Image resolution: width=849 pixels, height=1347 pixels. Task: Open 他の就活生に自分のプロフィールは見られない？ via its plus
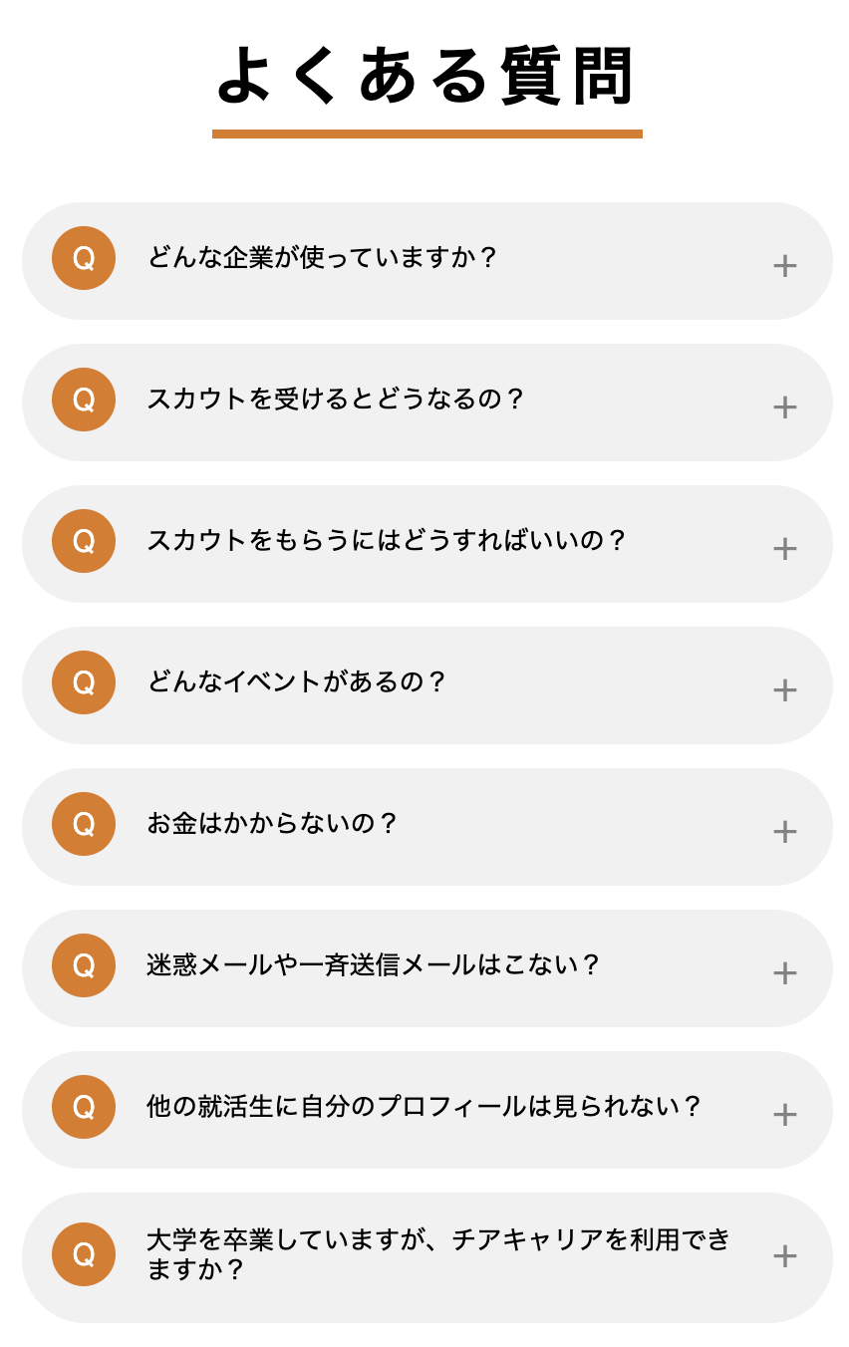[785, 1114]
